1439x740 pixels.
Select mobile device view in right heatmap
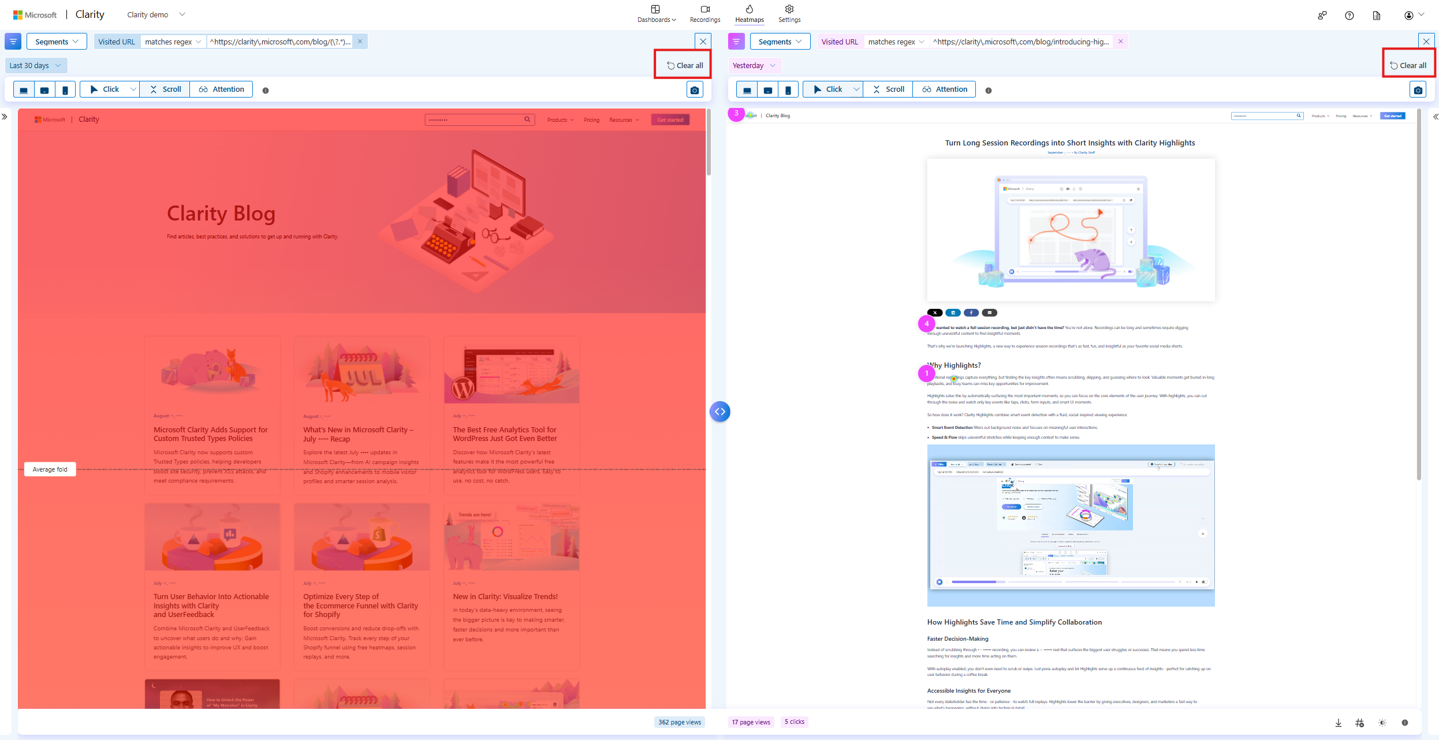click(x=788, y=90)
